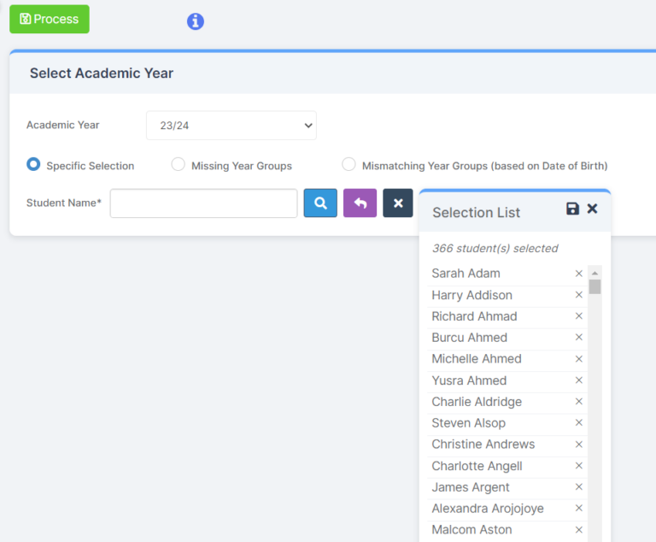
Task: Remove James Argent from selection
Action: click(x=578, y=487)
